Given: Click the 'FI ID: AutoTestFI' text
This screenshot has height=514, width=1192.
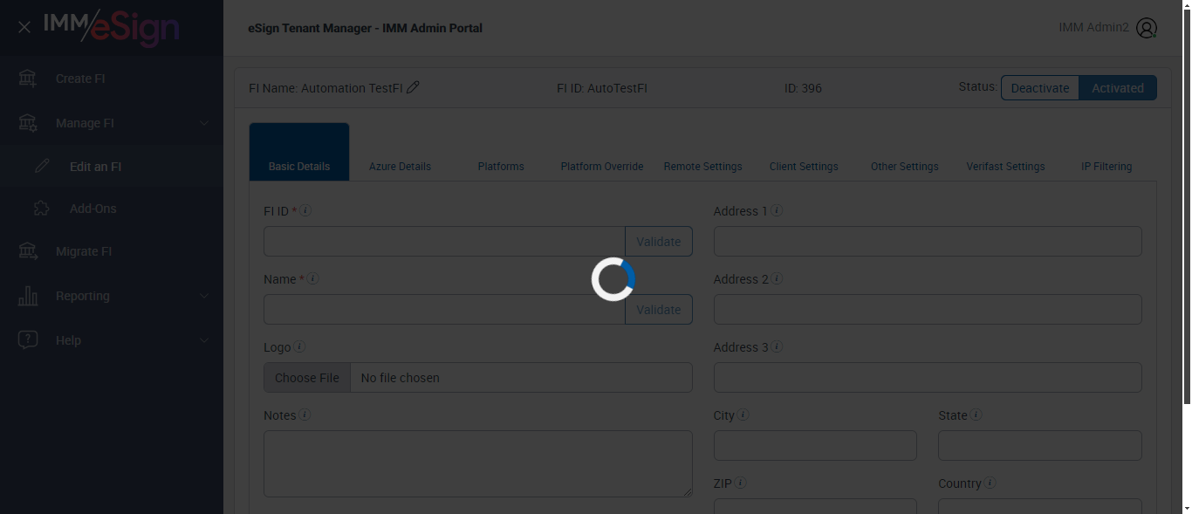Looking at the screenshot, I should [x=602, y=88].
